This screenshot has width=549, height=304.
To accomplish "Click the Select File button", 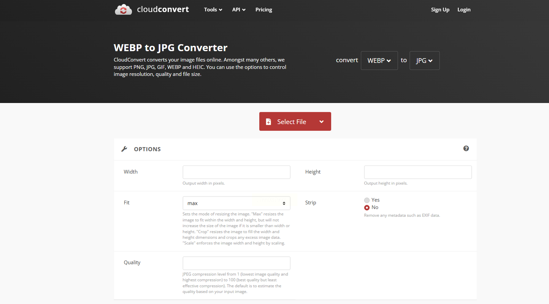I will point(295,121).
